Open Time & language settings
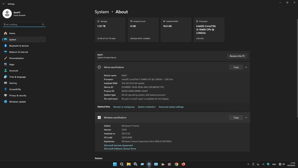Screen dimensions: 298x168 [x=24, y=77]
